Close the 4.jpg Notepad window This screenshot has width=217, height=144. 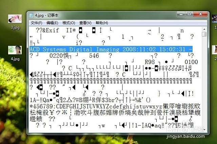pos(200,14)
